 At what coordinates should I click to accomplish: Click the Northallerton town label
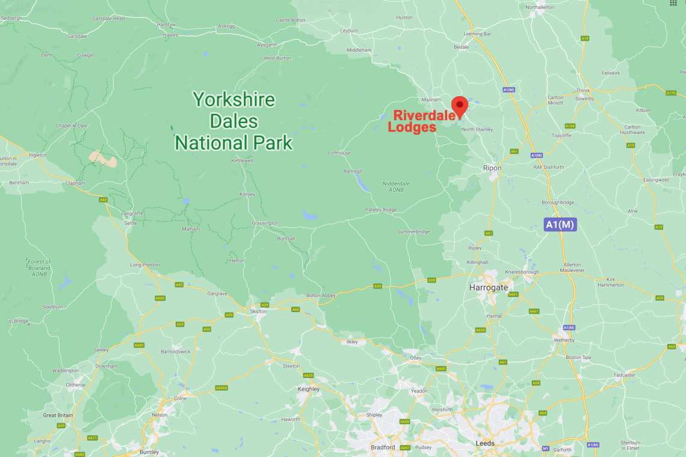540,7
